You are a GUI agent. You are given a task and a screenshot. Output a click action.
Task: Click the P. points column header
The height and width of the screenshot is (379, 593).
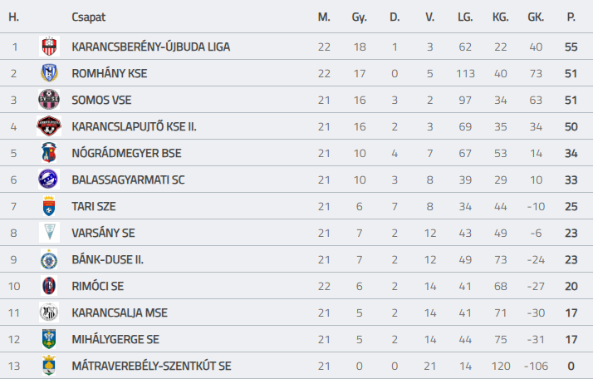[x=571, y=17]
